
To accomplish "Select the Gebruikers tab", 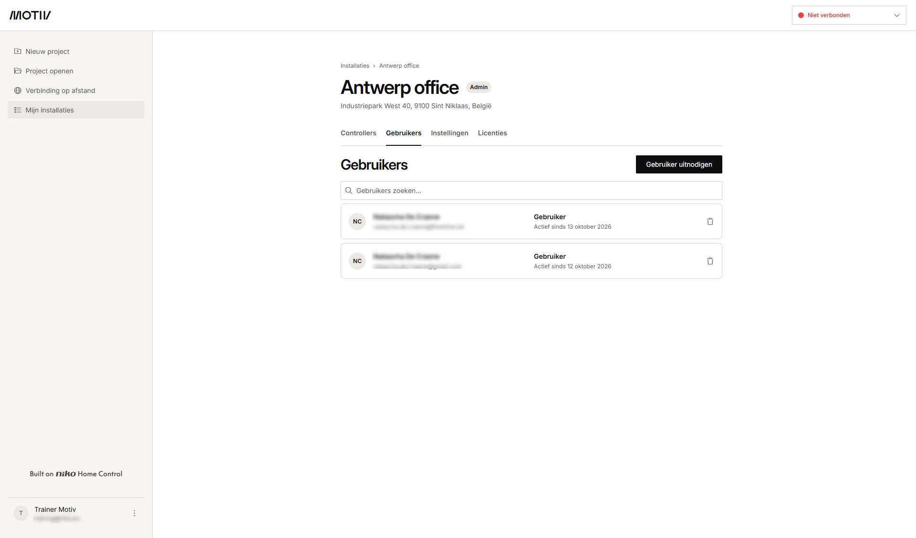I will pyautogui.click(x=404, y=133).
